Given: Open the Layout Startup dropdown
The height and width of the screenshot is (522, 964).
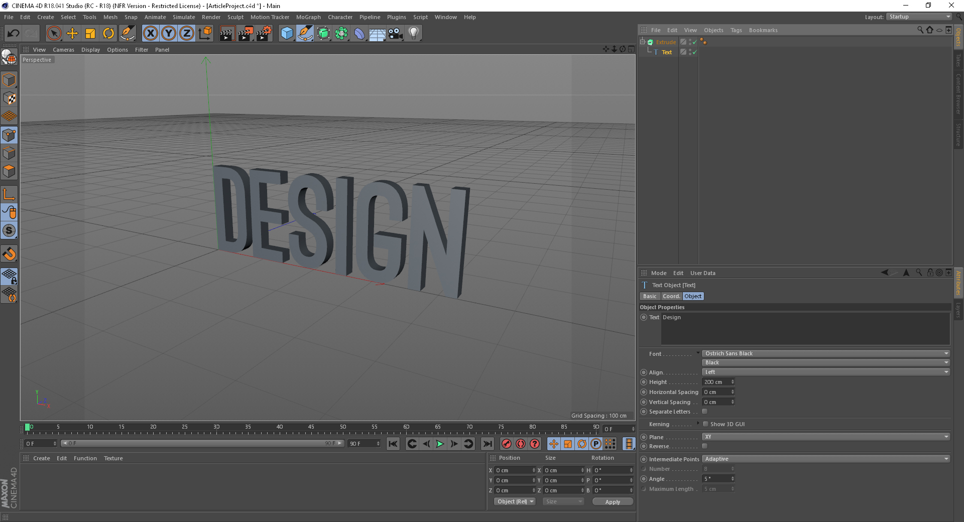Looking at the screenshot, I should 919,17.
